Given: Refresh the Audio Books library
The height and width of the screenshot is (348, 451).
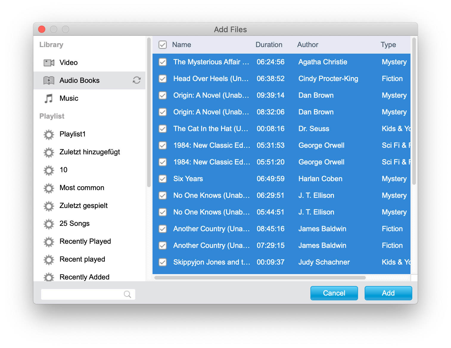Looking at the screenshot, I should point(136,80).
